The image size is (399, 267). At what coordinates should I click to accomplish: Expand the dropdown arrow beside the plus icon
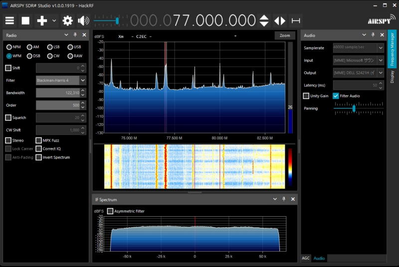click(x=54, y=20)
